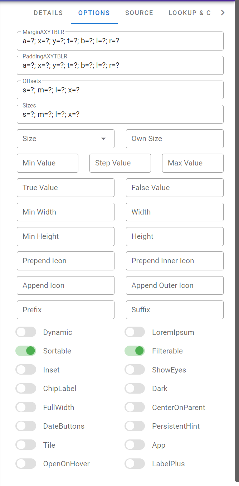This screenshot has width=239, height=486.
Task: Focus the Prepend Icon field
Action: point(65,261)
